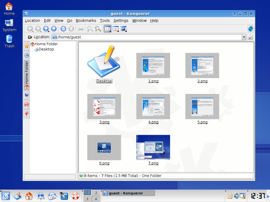Open the Bookmarks menu

pyautogui.click(x=86, y=20)
